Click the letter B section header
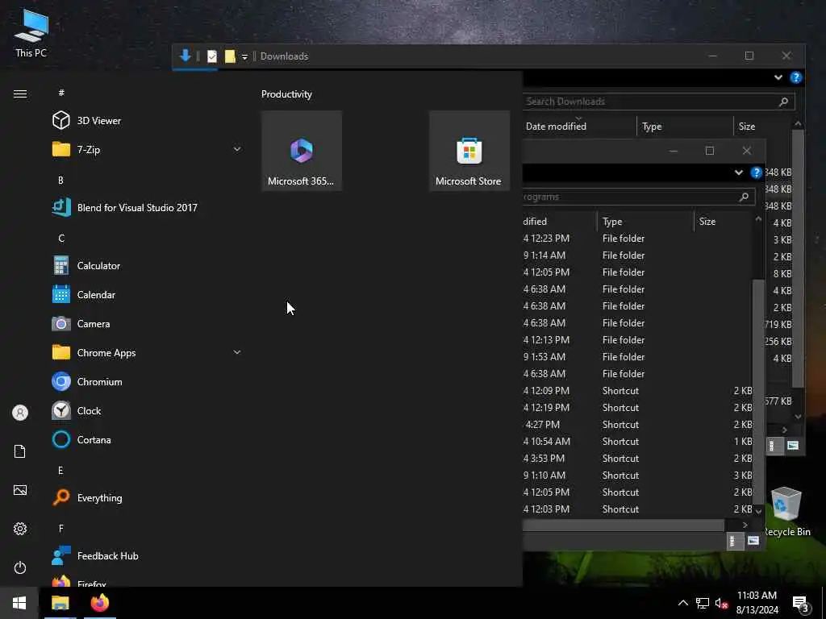 (61, 180)
